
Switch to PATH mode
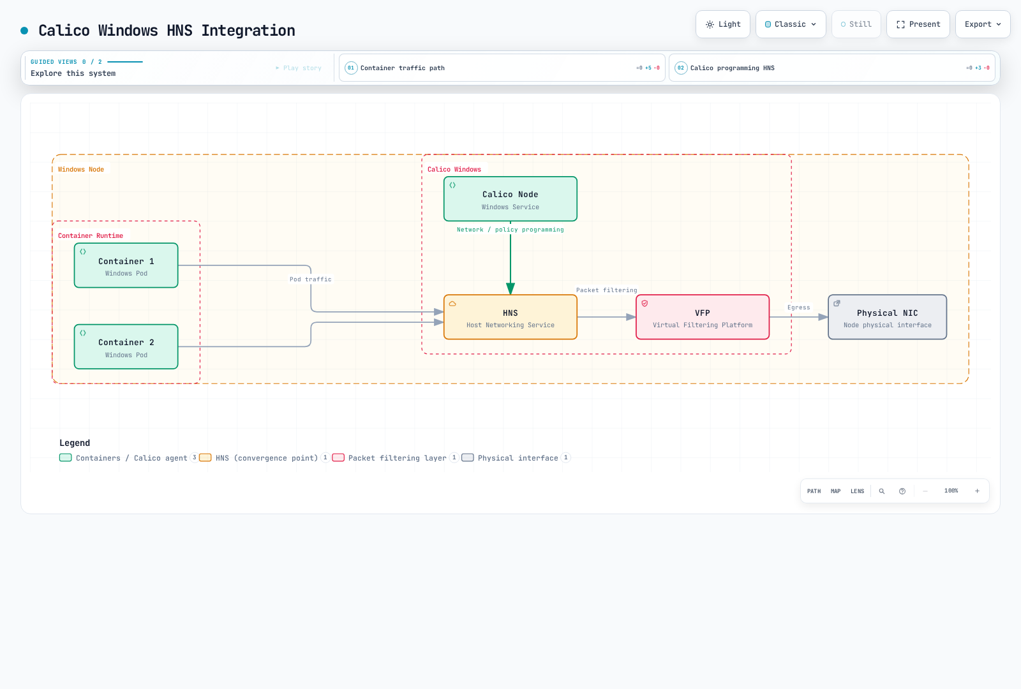click(814, 491)
